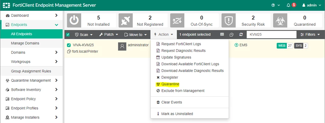The height and width of the screenshot is (123, 325).
Task: Open the admin user menu
Action: click(312, 5)
